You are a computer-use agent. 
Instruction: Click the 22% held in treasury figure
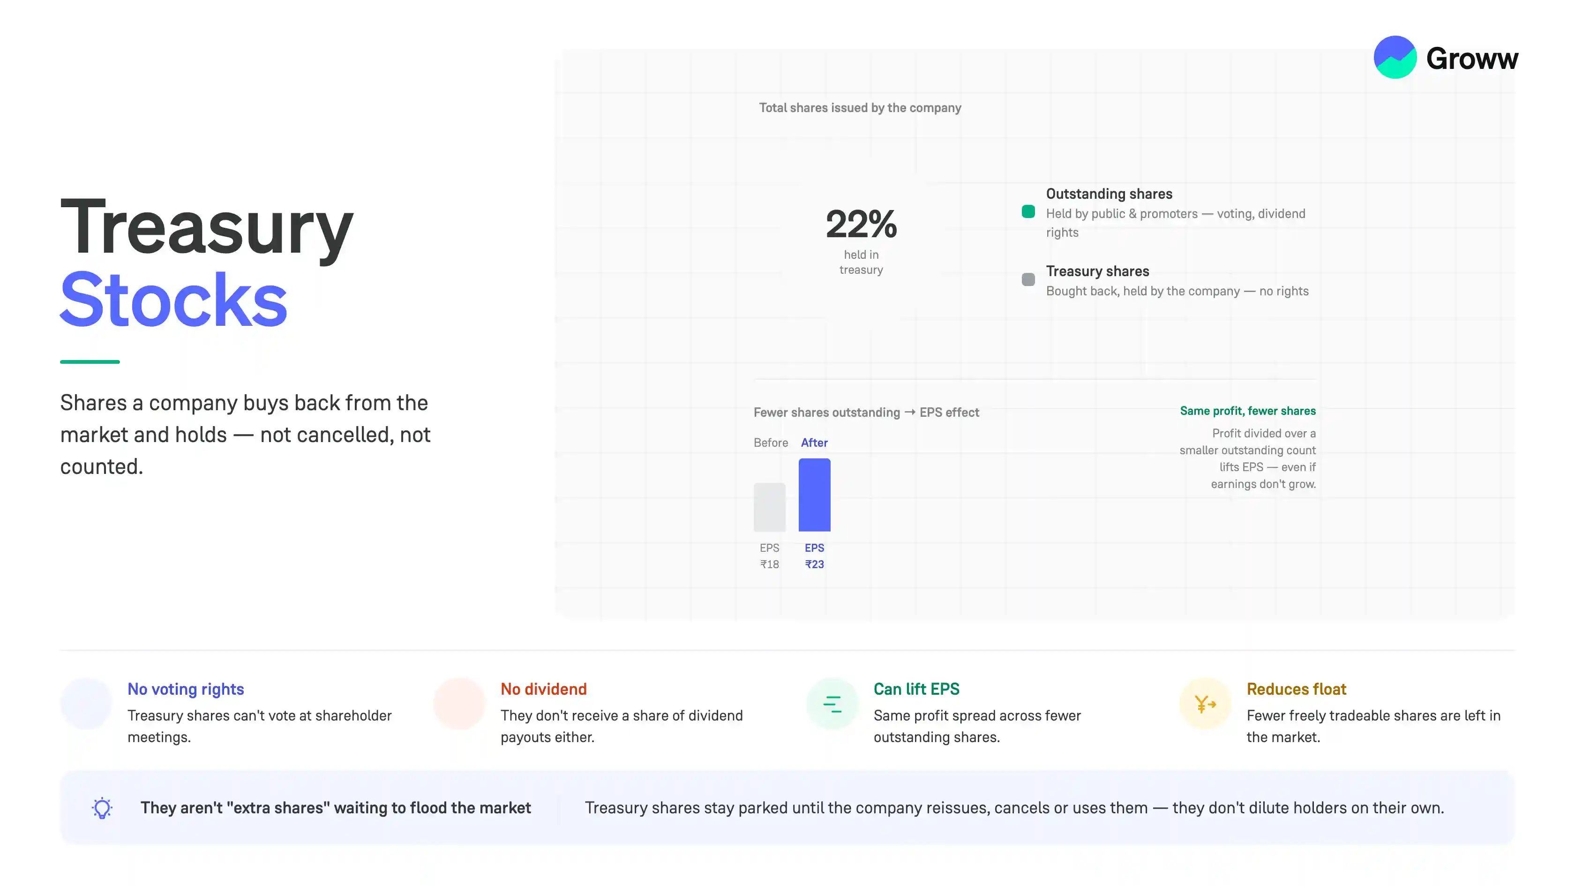click(861, 224)
